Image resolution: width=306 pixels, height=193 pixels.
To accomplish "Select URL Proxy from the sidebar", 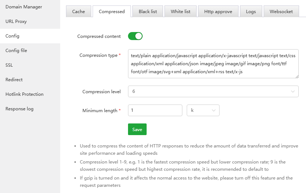I will (16, 21).
